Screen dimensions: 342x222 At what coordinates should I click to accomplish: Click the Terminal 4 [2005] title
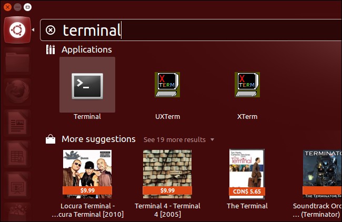167,210
